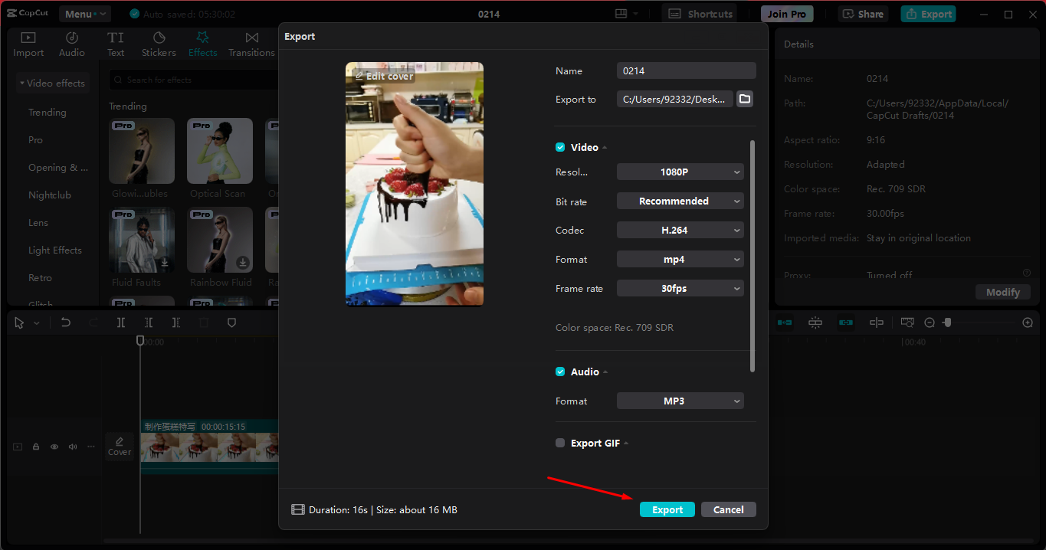The image size is (1046, 550).
Task: Open the Frame rate 30fps dropdown
Action: tap(680, 289)
